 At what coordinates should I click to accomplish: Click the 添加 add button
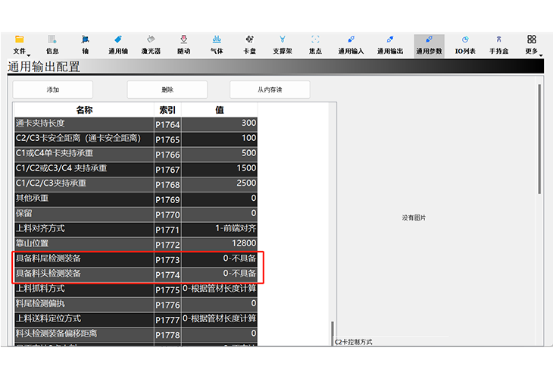[x=53, y=89]
